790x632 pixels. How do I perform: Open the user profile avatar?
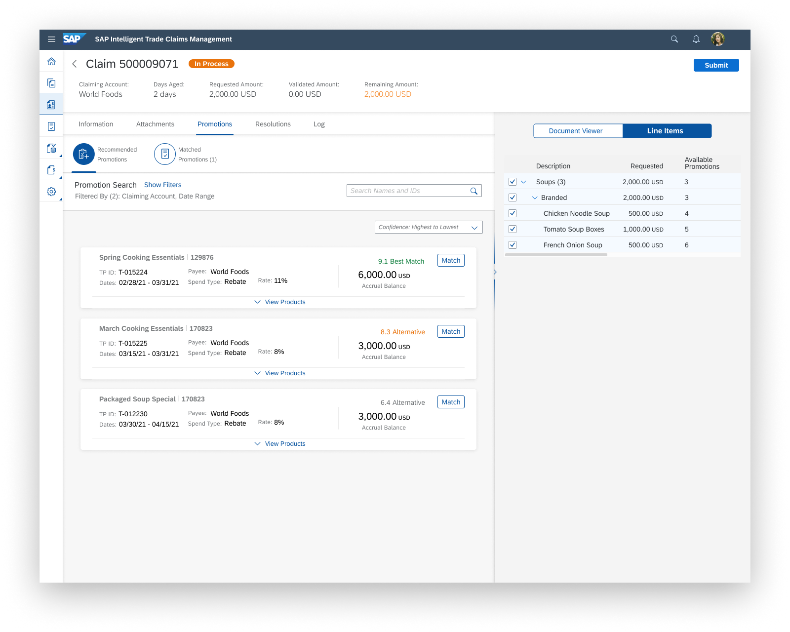(718, 39)
